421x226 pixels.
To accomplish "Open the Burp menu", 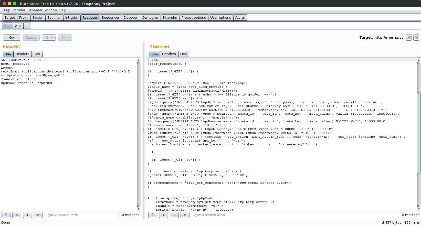I will [x=6, y=10].
